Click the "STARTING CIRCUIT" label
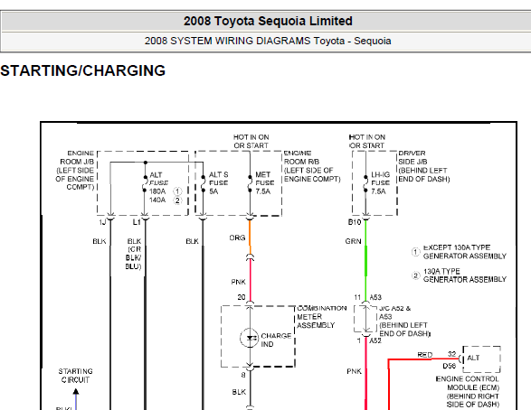This screenshot has height=410, width=531. [75, 376]
